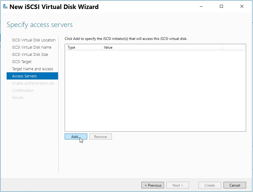This screenshot has height=192, width=253.
Task: Click the Create button
Action: (x=210, y=185)
